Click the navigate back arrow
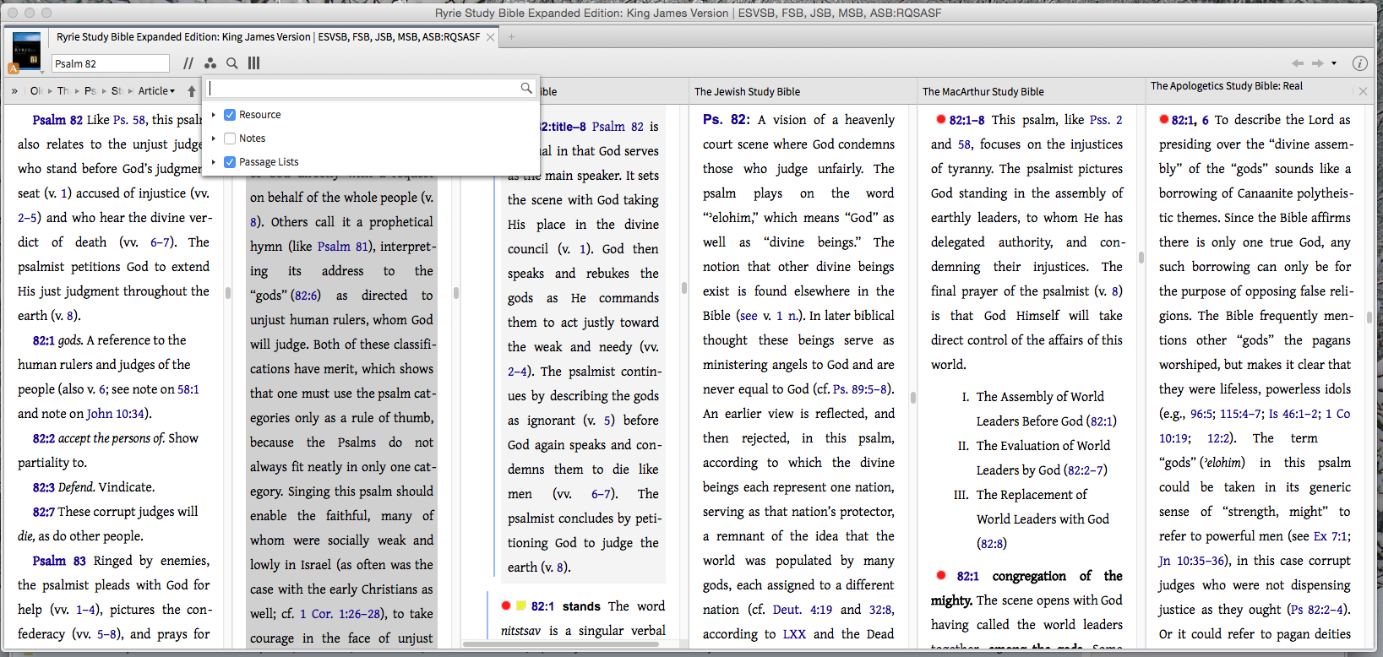1383x657 pixels. click(x=1298, y=63)
